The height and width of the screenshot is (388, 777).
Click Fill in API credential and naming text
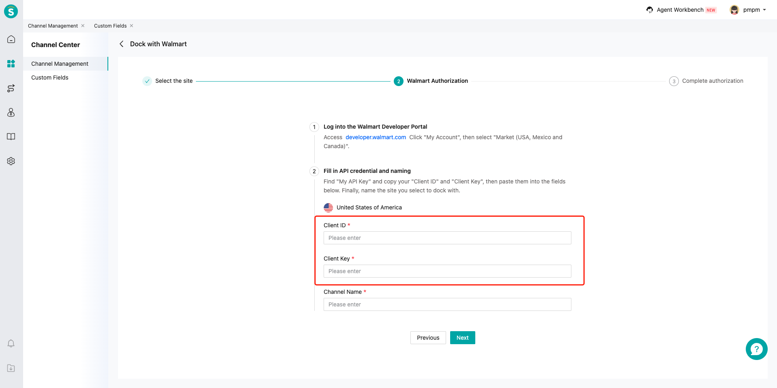click(367, 171)
